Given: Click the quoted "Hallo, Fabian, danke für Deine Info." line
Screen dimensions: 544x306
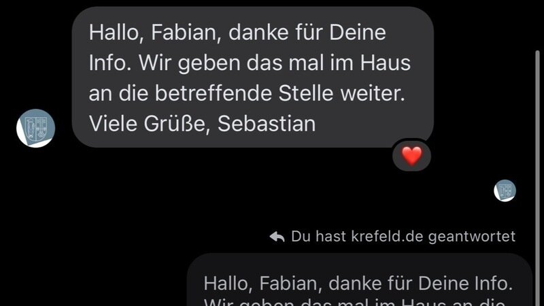Looking at the screenshot, I should pos(358,283).
